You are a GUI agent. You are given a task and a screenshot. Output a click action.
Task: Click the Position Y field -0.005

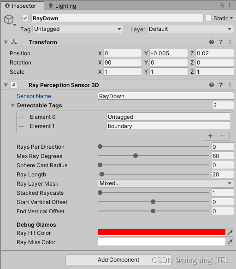pos(169,53)
